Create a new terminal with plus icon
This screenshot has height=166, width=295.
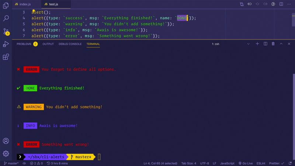coord(257,44)
